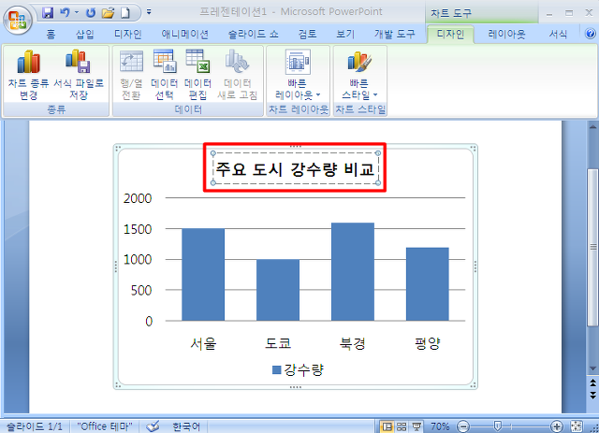Click the 서울 category axis label
The width and height of the screenshot is (599, 433).
click(203, 343)
